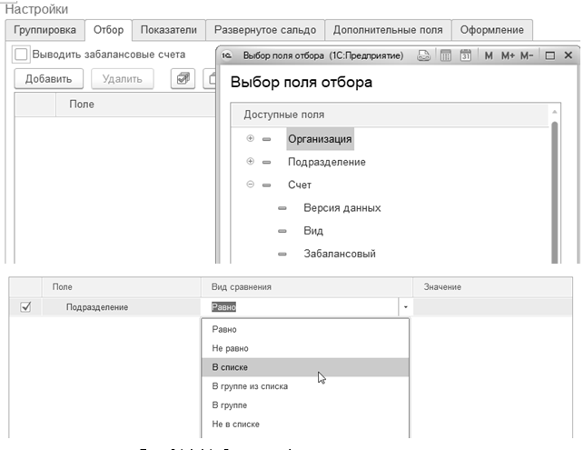Click the Значение cell of Подразделение row
This screenshot has height=450, width=584.
click(492, 307)
